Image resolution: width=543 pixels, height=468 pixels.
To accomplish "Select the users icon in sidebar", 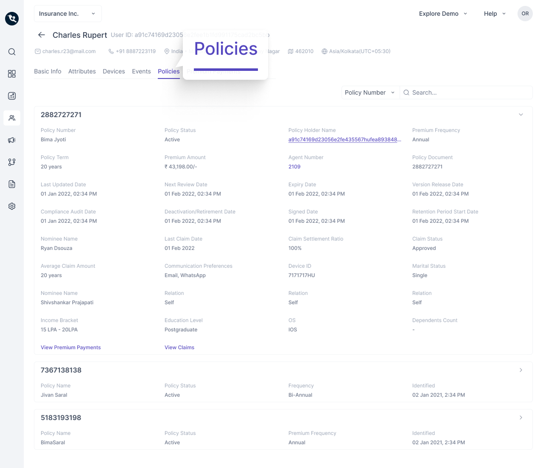I will [12, 118].
